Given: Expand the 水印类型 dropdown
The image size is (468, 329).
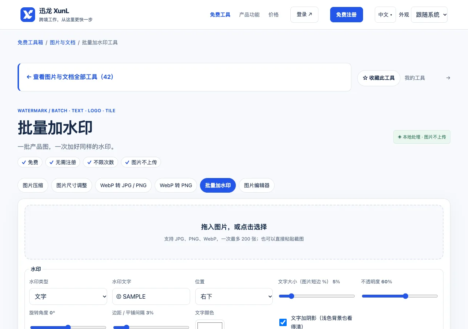Looking at the screenshot, I should [x=68, y=296].
